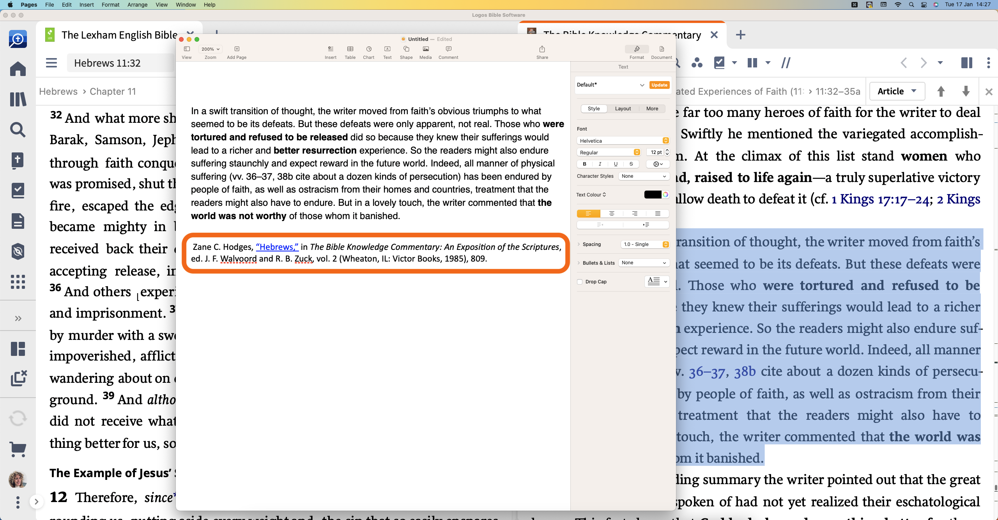Enable the Drop Cap checkbox
This screenshot has width=998, height=520.
tap(580, 282)
